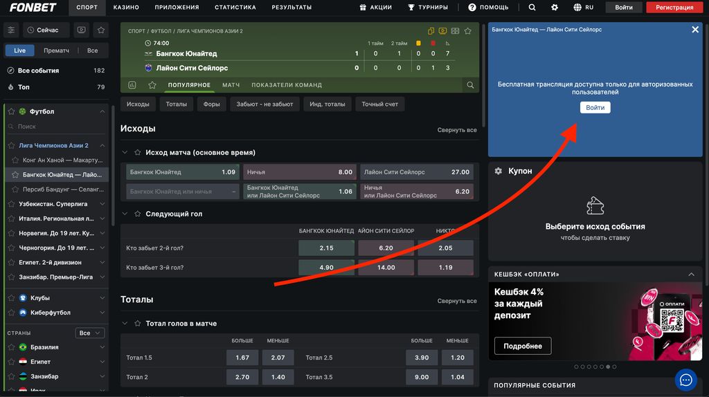Click the sidebar Поиск search field
Viewport: 709px width, 397px height.
(59, 127)
